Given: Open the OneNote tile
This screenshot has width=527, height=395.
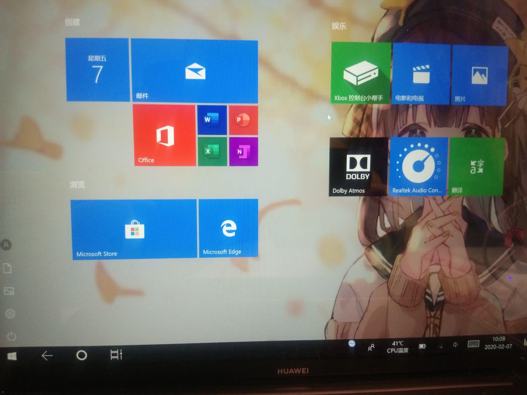Looking at the screenshot, I should pos(244,152).
